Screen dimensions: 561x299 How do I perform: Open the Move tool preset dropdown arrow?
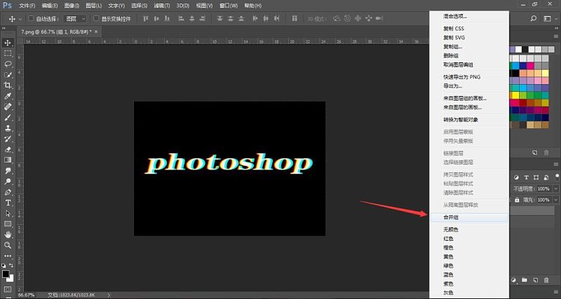20,19
